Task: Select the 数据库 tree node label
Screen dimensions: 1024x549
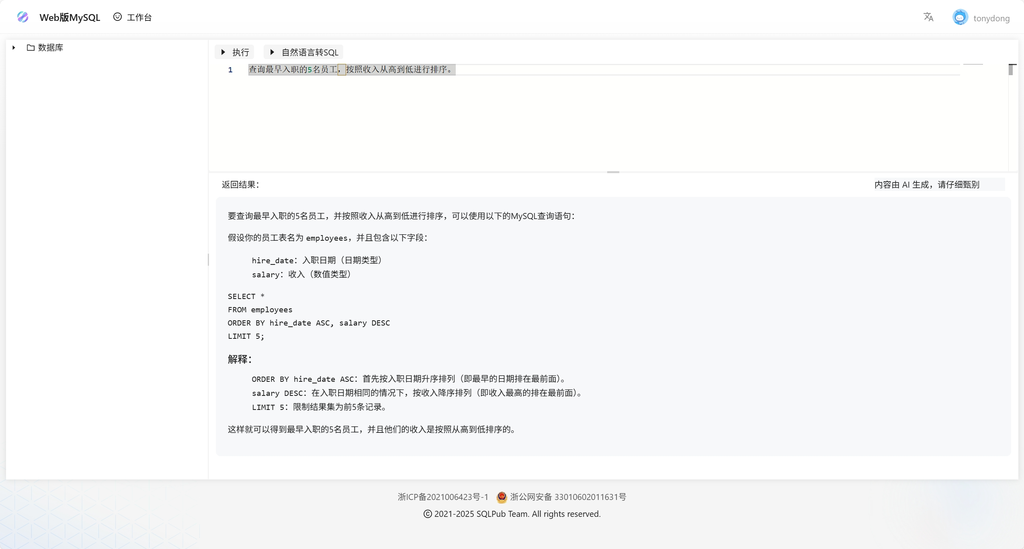Action: (x=51, y=47)
